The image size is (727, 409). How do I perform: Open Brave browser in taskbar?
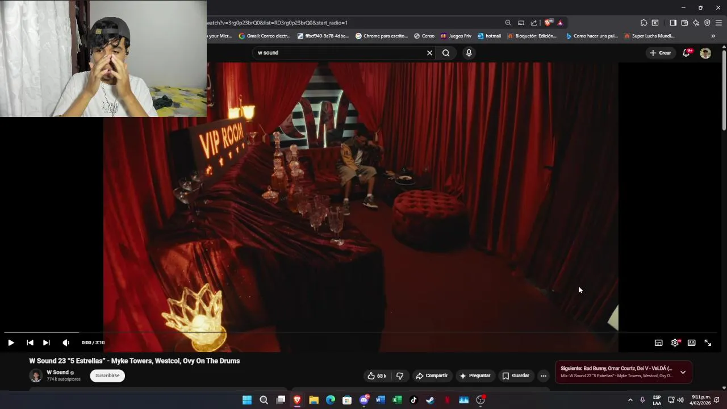pyautogui.click(x=297, y=400)
